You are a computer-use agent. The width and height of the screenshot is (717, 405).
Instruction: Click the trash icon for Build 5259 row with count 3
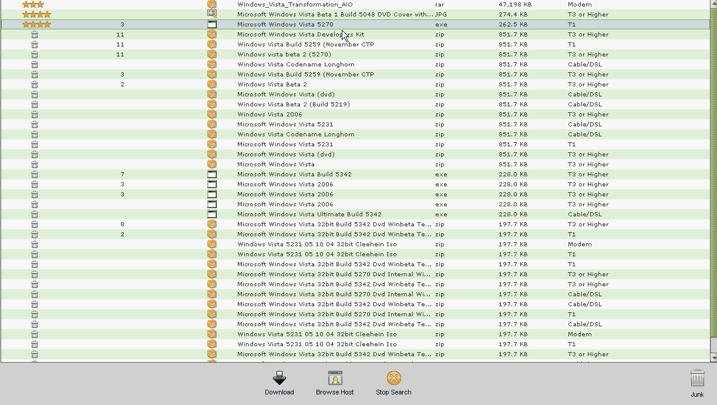(x=35, y=74)
